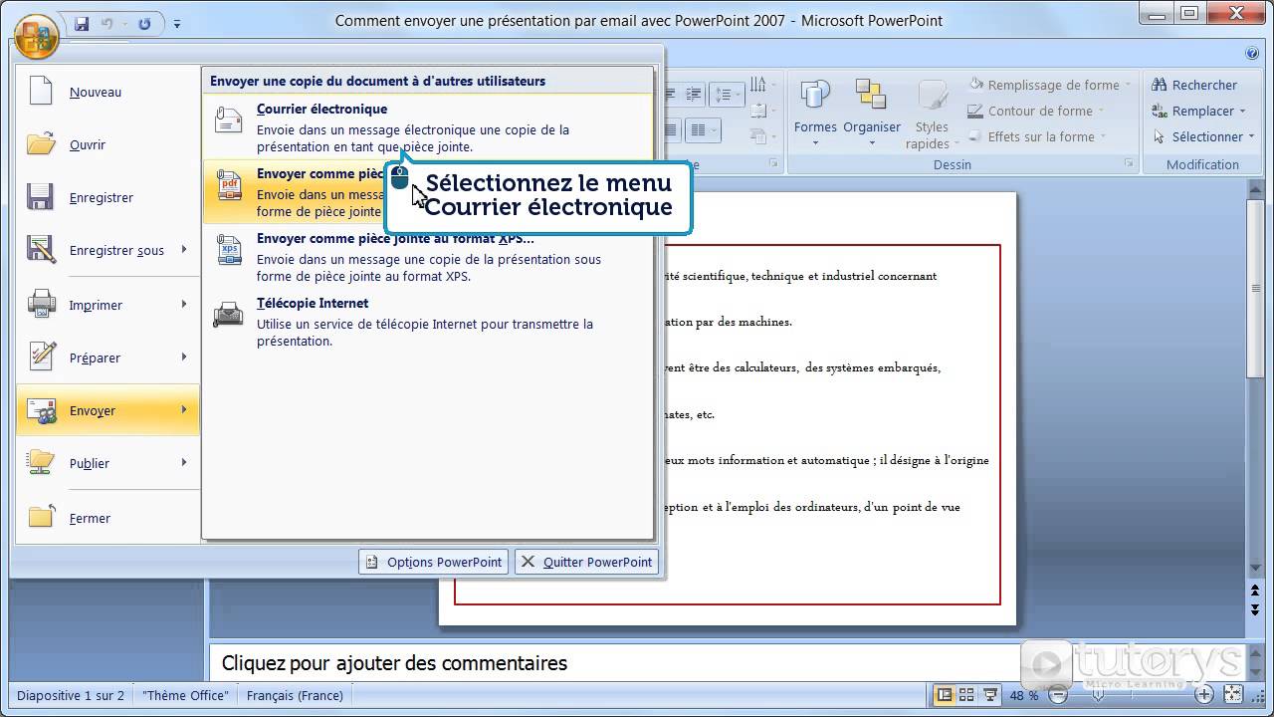Open the Sélectionner dropdown
The width and height of the screenshot is (1274, 717).
1202,136
